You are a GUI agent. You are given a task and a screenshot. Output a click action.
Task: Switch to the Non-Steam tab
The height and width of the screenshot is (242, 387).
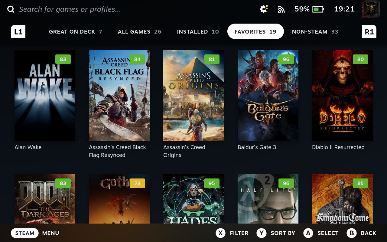point(315,31)
